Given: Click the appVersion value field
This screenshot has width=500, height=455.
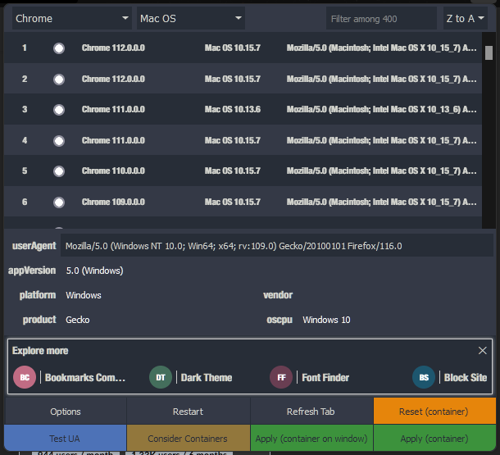Looking at the screenshot, I should click(94, 271).
